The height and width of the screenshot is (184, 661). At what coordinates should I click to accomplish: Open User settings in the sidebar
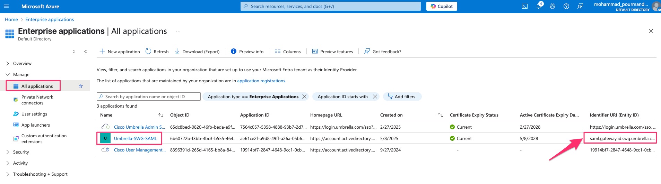click(34, 114)
